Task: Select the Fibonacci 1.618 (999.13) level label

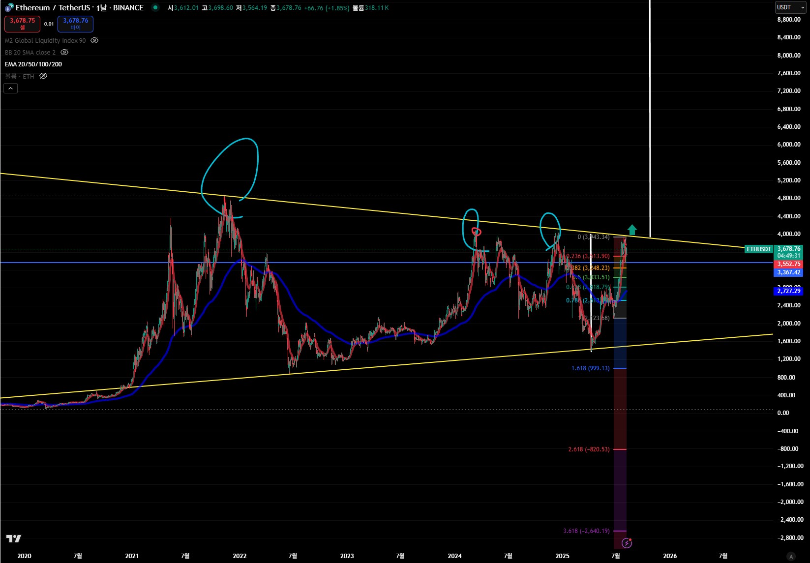Action: tap(591, 368)
